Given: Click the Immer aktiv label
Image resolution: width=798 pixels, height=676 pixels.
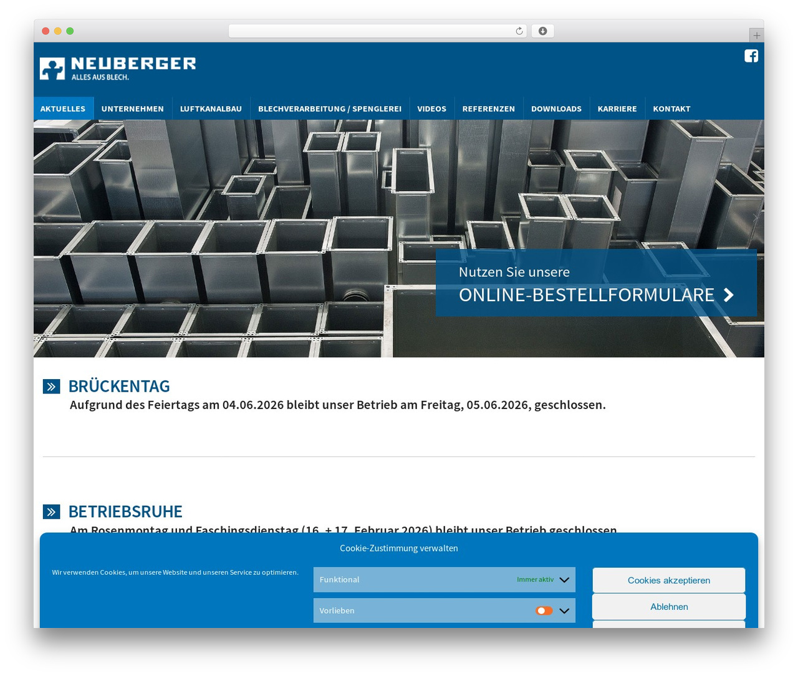Looking at the screenshot, I should [535, 579].
